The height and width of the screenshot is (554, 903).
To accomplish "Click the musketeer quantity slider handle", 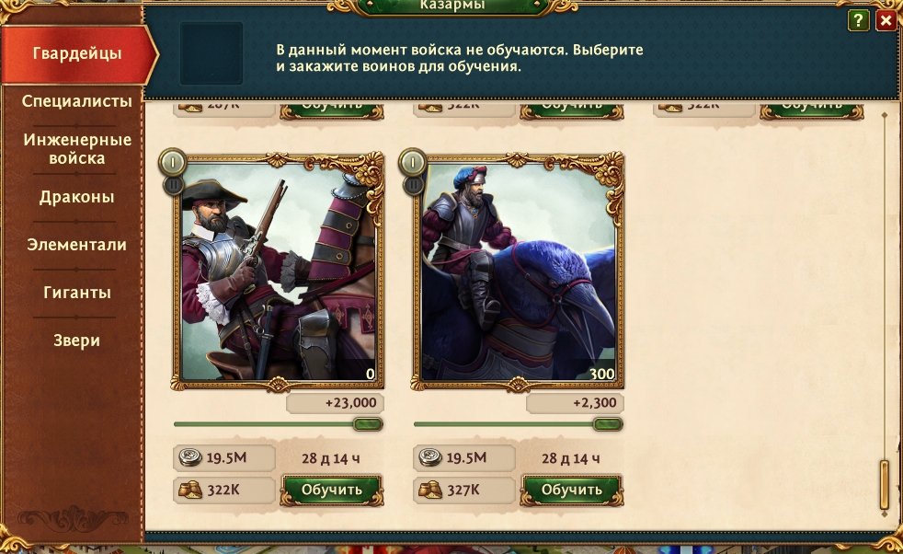I will tap(368, 424).
